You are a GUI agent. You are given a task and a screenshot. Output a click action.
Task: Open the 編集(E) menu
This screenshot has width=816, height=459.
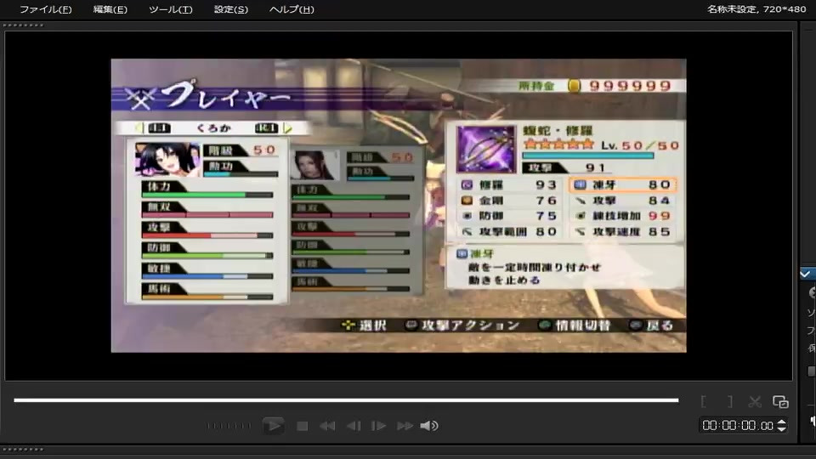(110, 9)
